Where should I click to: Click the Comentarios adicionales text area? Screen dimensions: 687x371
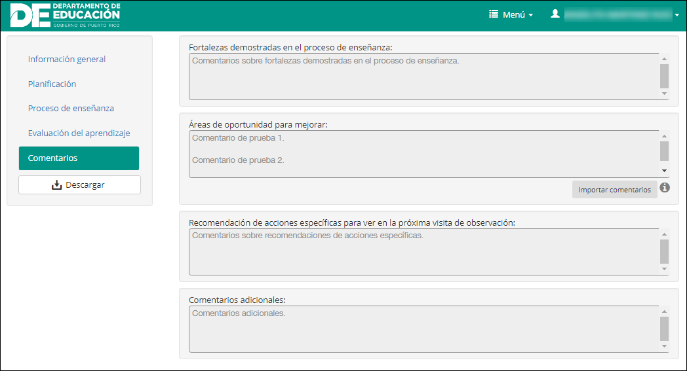point(423,329)
